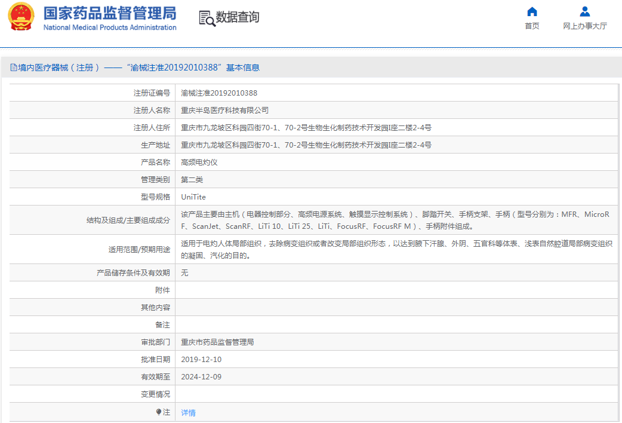622x423 pixels.
Task: Click the 其他内容 row label
Action: coord(155,308)
